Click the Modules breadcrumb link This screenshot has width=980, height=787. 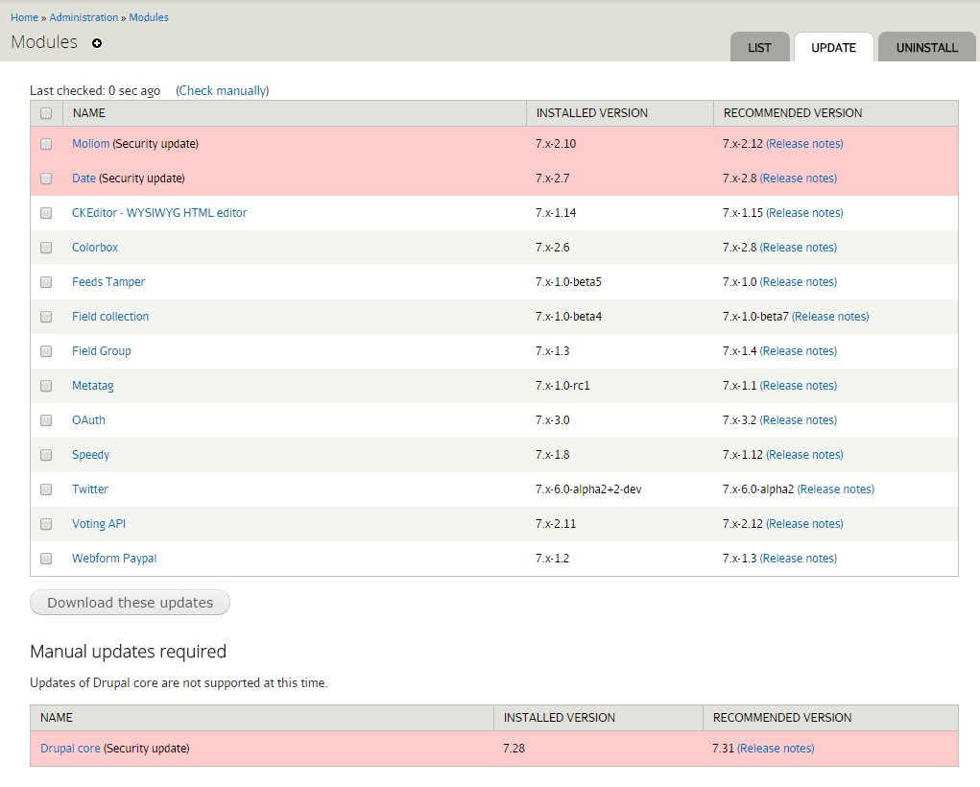(149, 17)
